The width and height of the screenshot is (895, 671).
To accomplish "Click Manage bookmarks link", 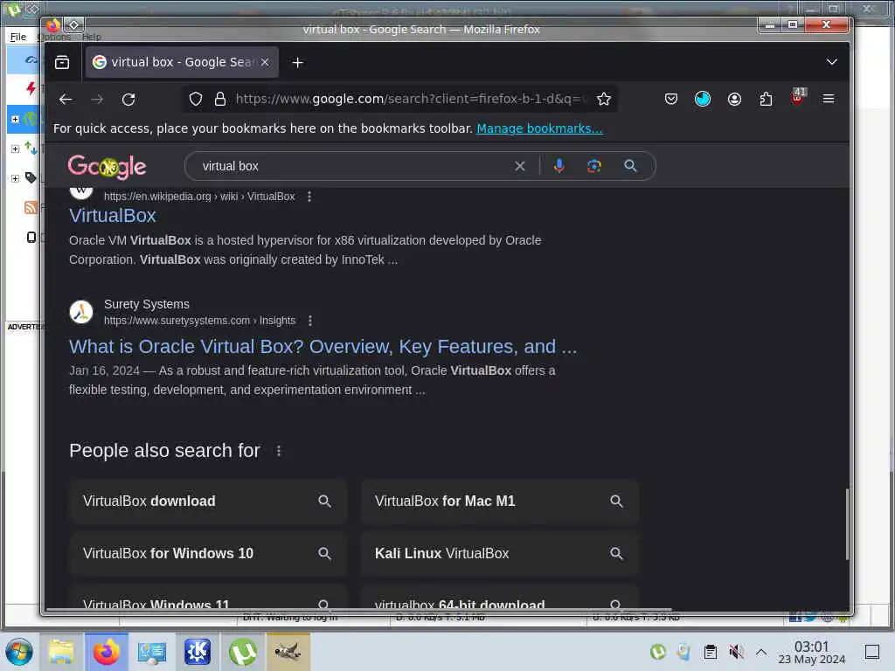I will pos(539,128).
